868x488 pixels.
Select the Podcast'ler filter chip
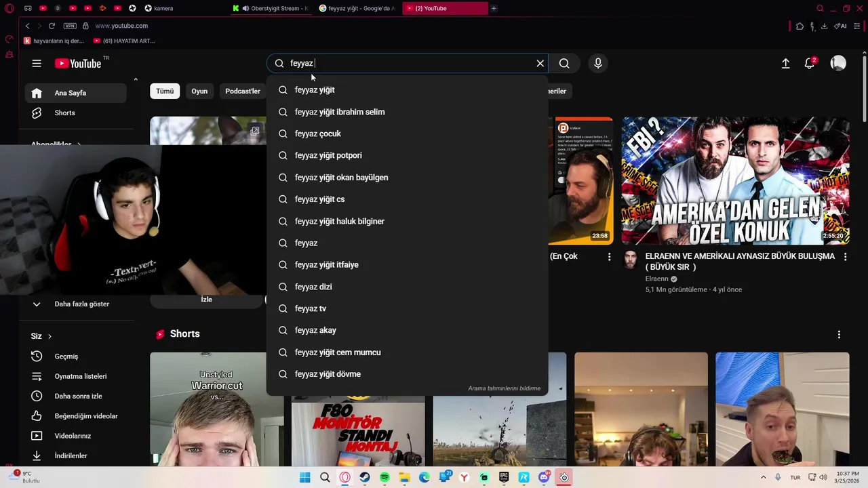tap(243, 91)
